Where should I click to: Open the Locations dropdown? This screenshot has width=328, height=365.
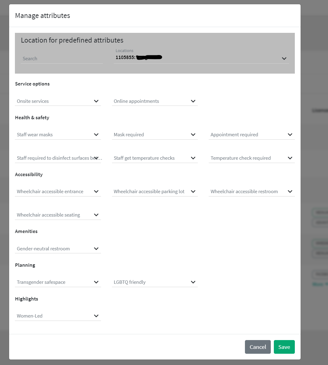pyautogui.click(x=201, y=58)
